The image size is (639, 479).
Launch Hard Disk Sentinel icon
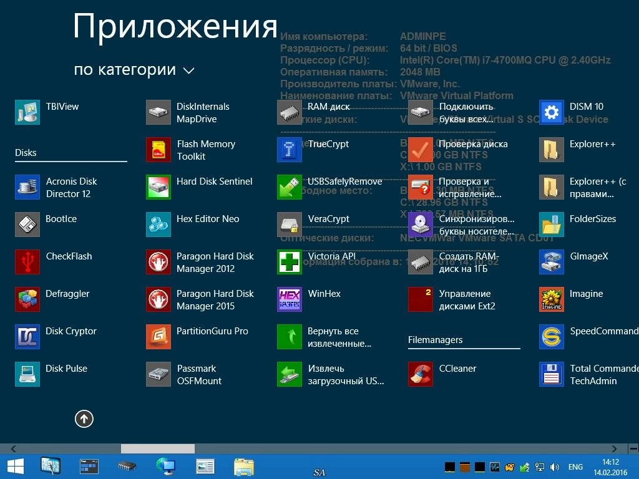point(159,187)
